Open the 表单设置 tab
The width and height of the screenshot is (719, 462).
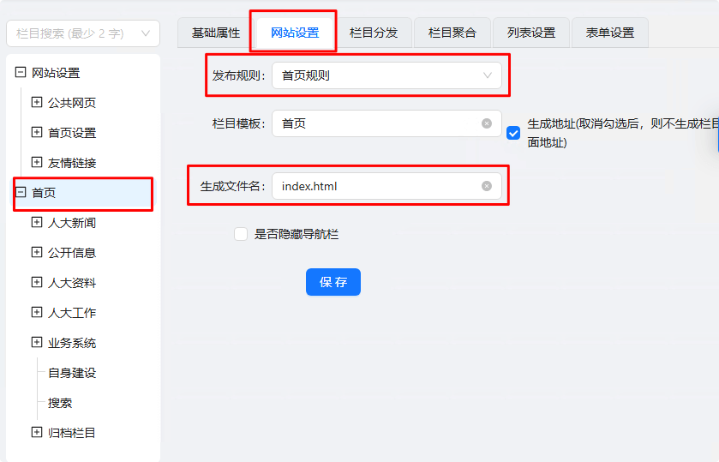[x=609, y=33]
